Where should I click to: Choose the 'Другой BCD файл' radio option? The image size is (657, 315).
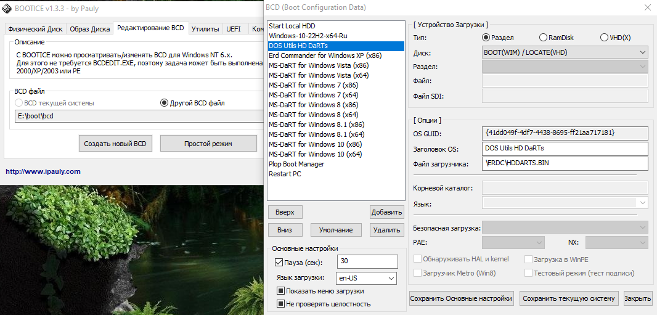point(164,103)
